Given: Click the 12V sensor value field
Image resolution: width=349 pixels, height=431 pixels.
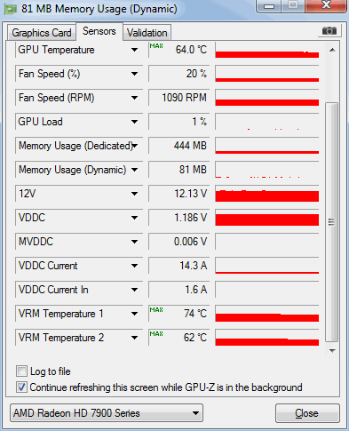Looking at the screenshot, I should tap(179, 194).
